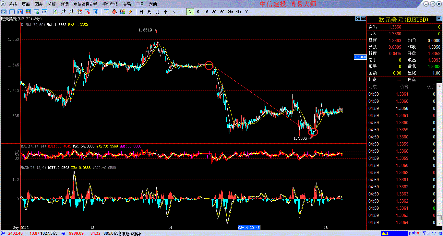
Task: Click the 沪 index value 2432.40
Action: tap(15, 233)
